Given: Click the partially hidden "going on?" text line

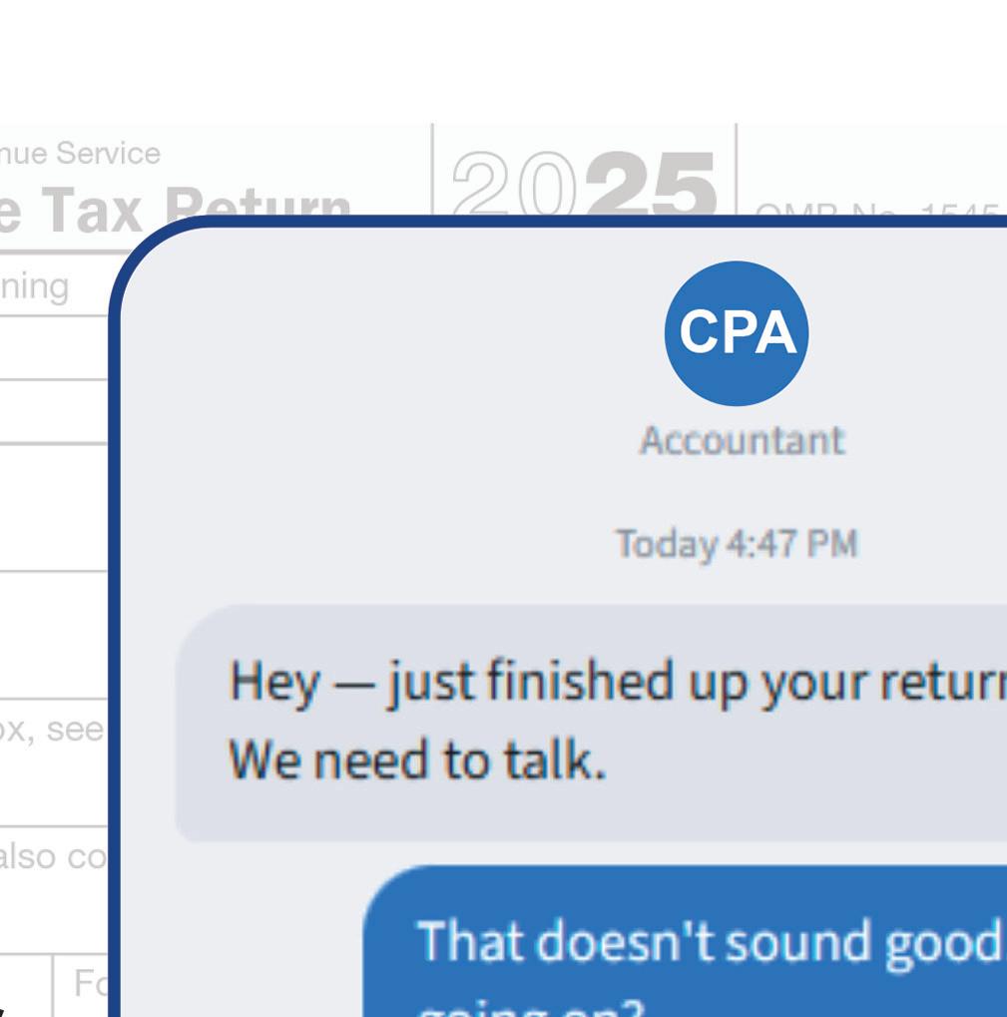Looking at the screenshot, I should coord(532,1007).
